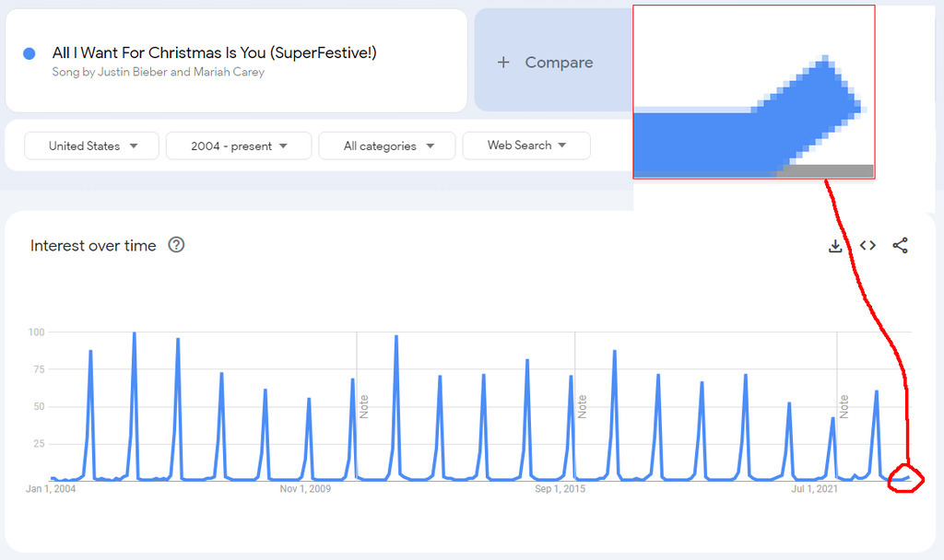Select the "Song by Justin Bieber and Mariah Carey" subtitle
This screenshot has height=560, width=944.
point(159,72)
